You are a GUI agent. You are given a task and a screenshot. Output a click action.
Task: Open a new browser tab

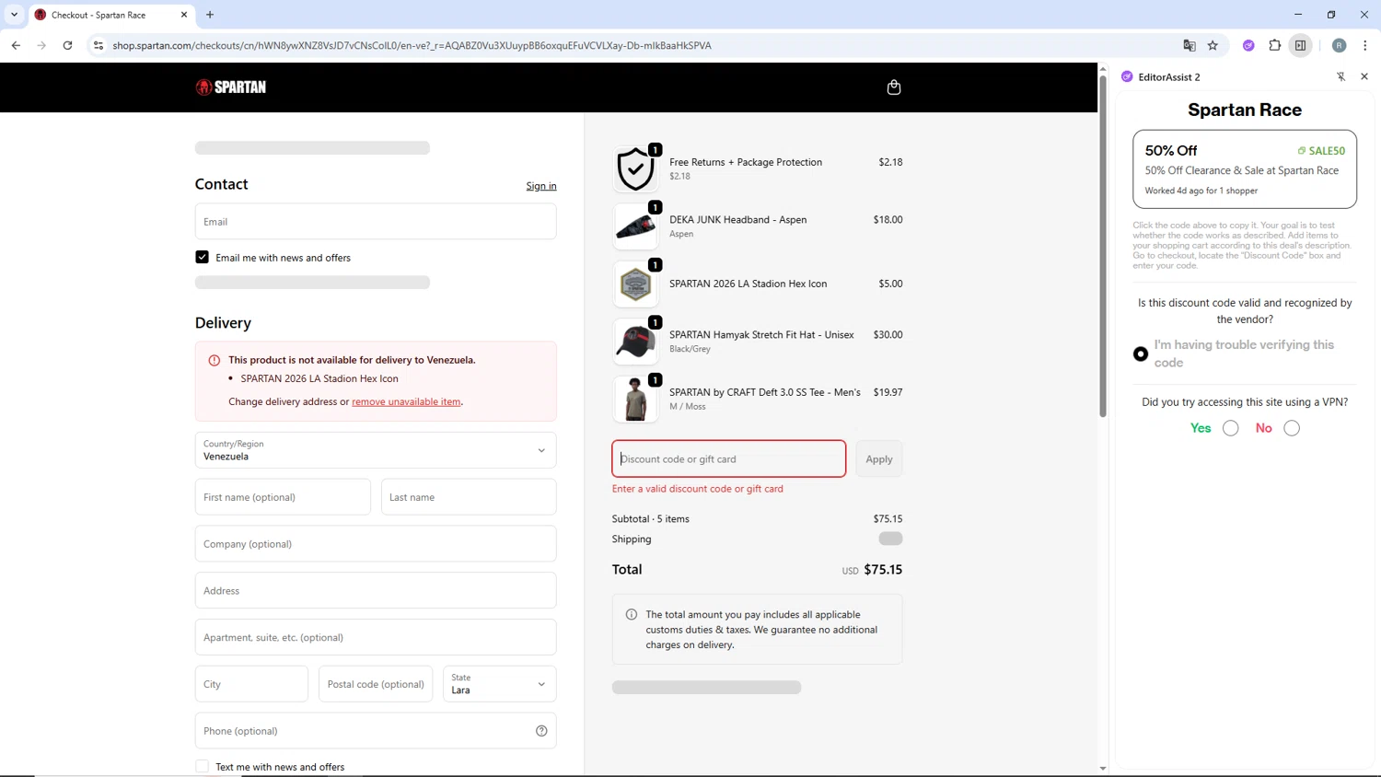tap(210, 15)
